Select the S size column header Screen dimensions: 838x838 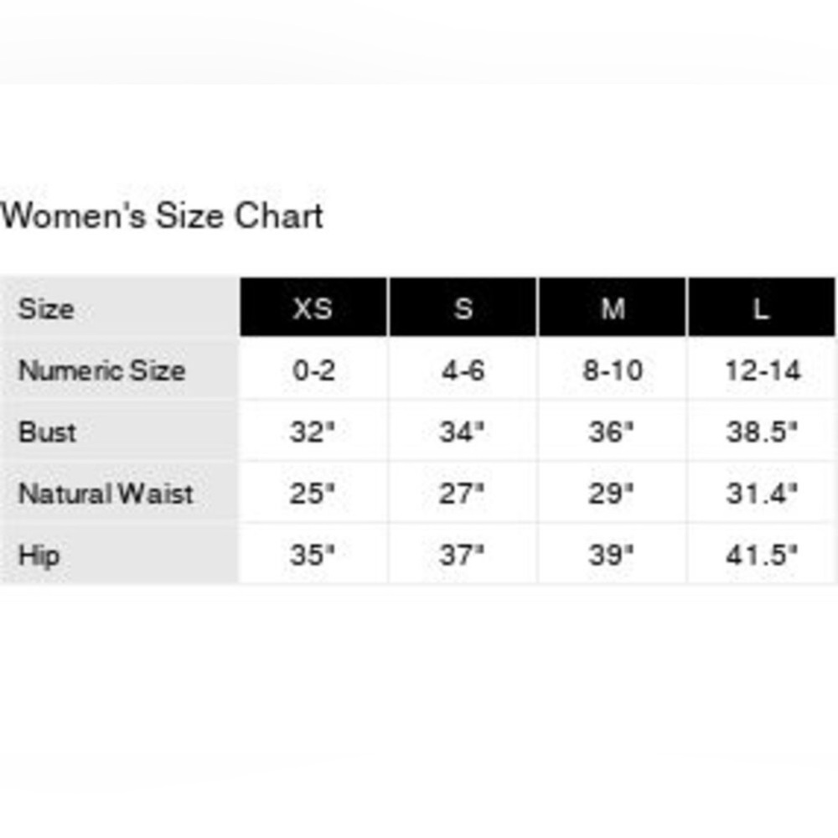463,308
